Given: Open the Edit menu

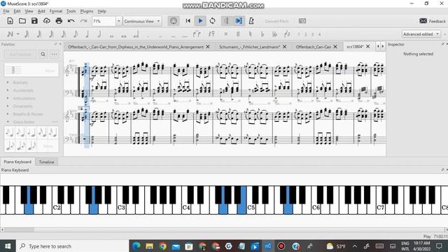Looking at the screenshot, I should (x=17, y=11).
